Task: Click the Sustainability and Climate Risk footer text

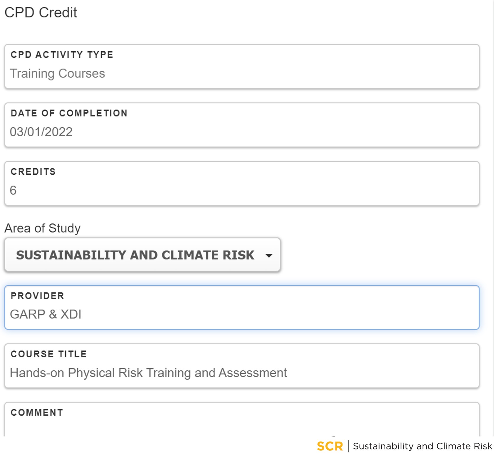Action: pyautogui.click(x=423, y=446)
